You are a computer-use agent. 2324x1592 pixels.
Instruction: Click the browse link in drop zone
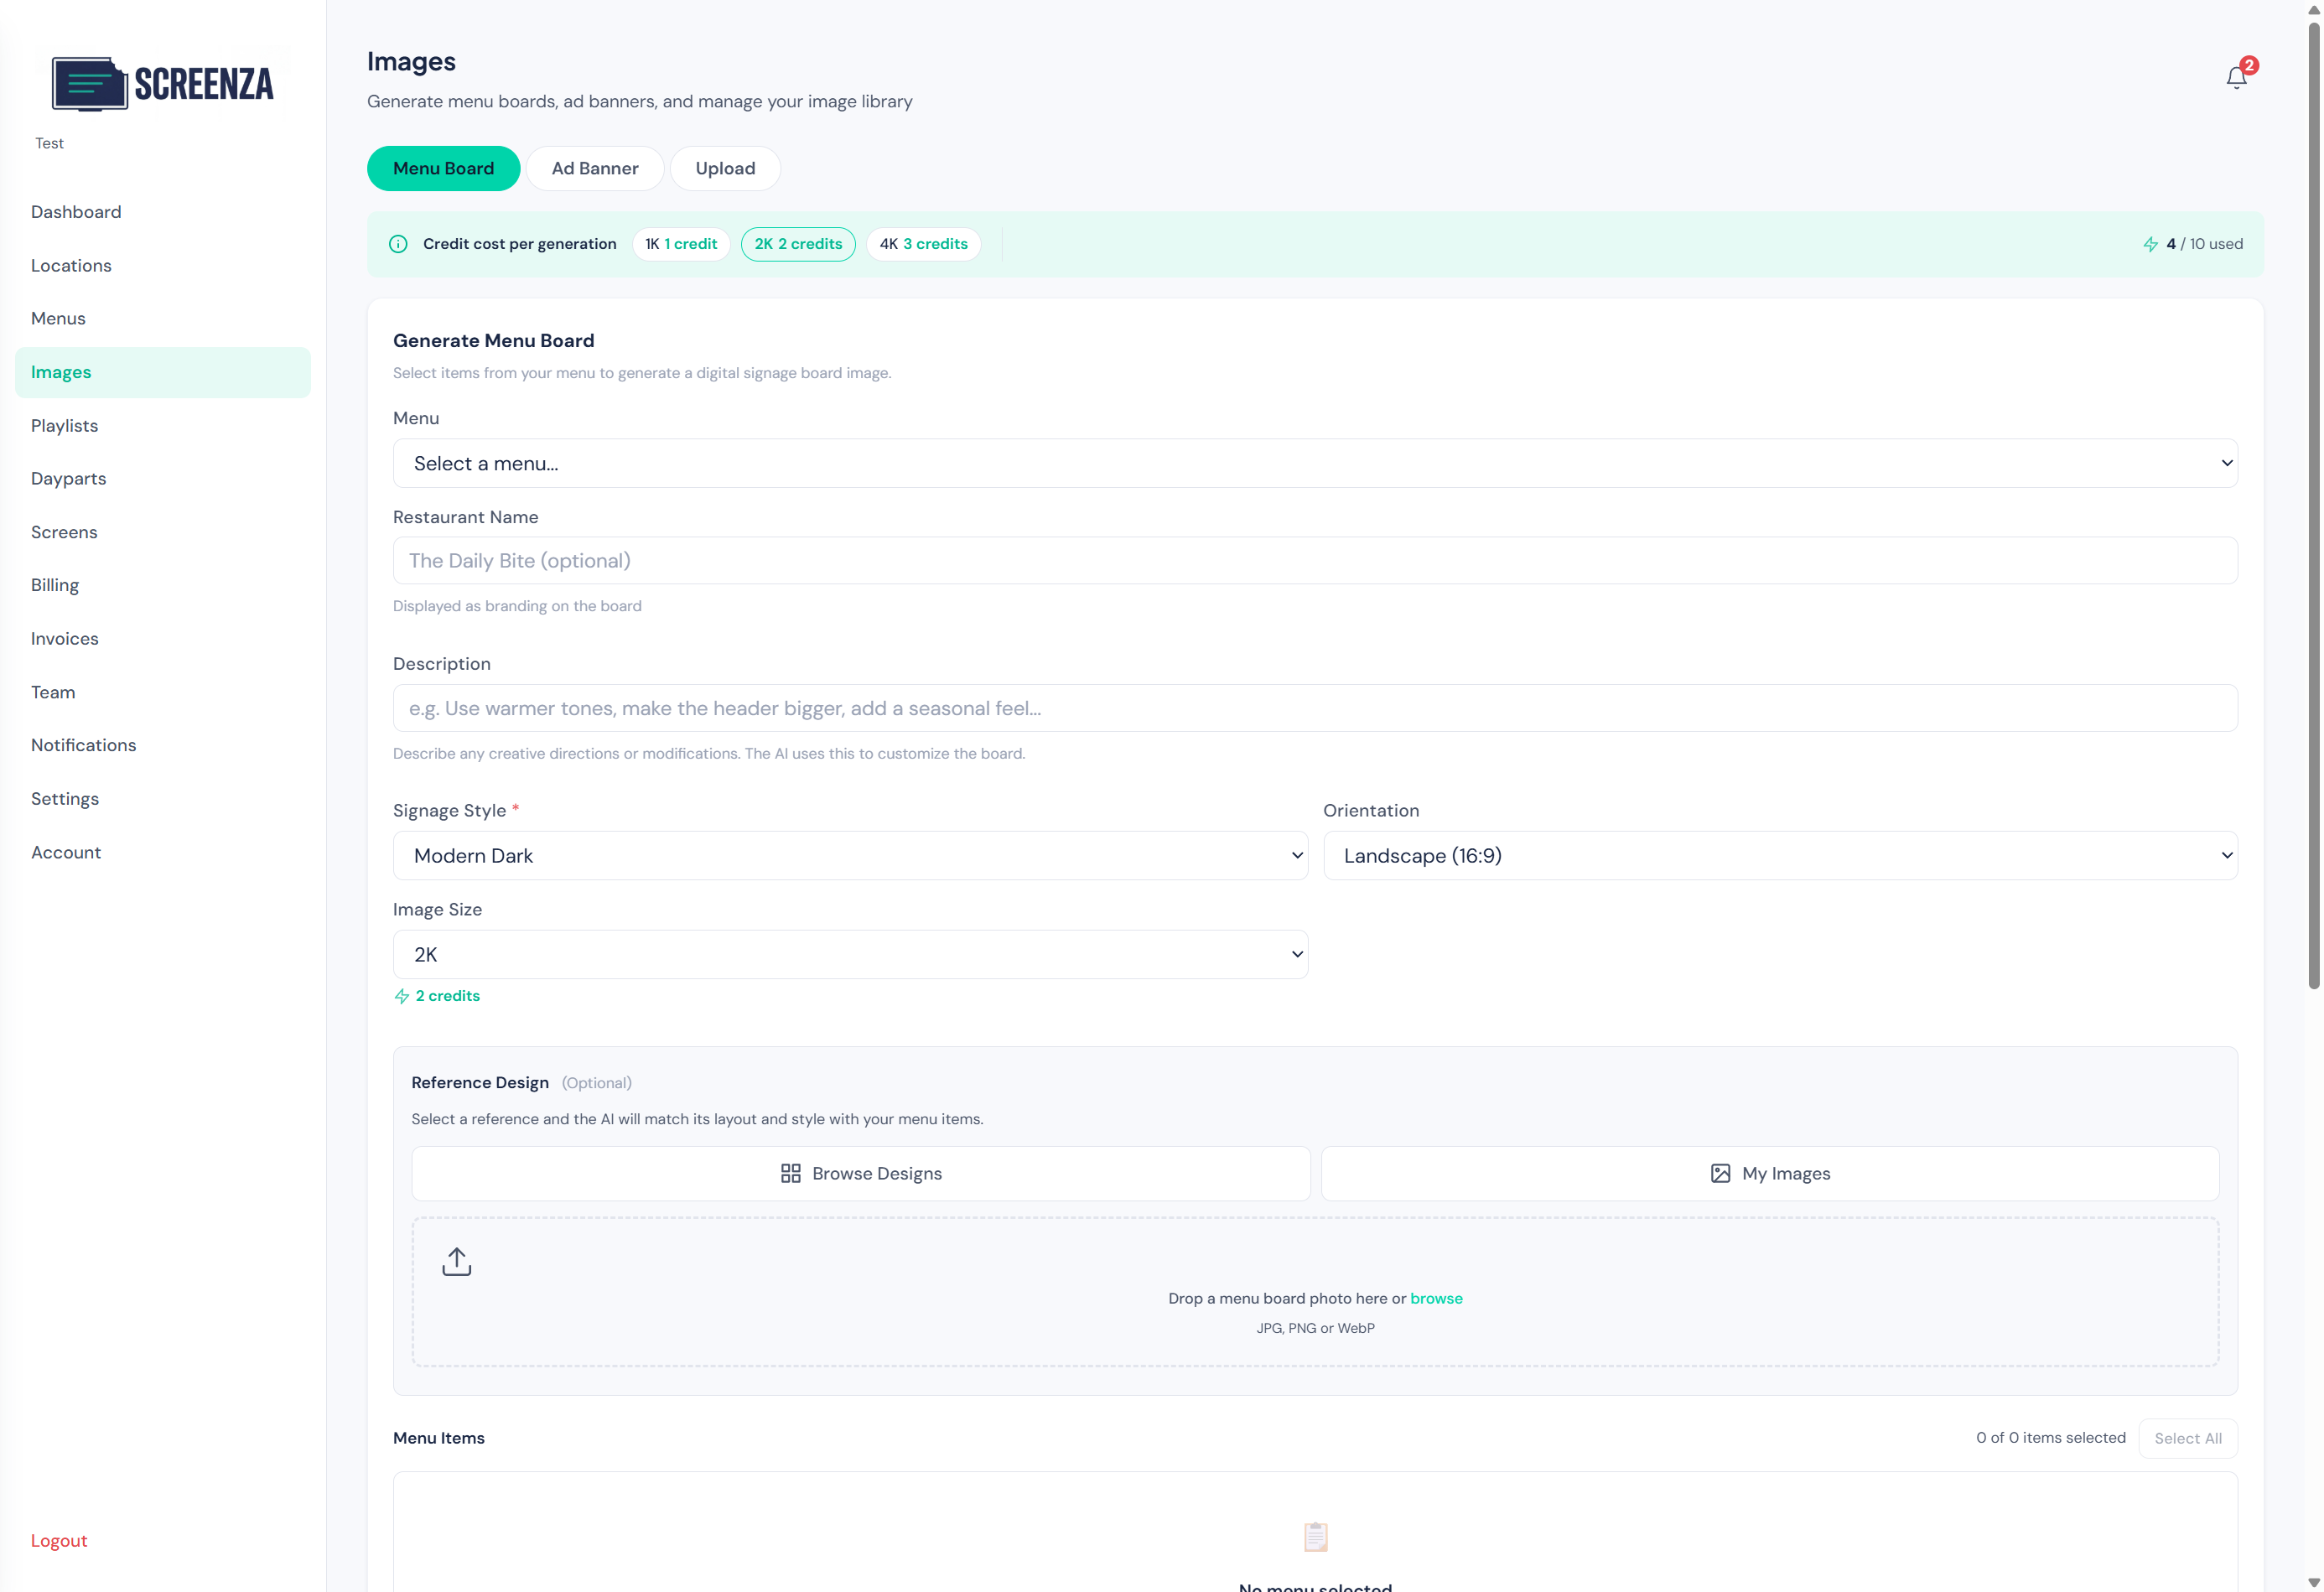[x=1437, y=1298]
